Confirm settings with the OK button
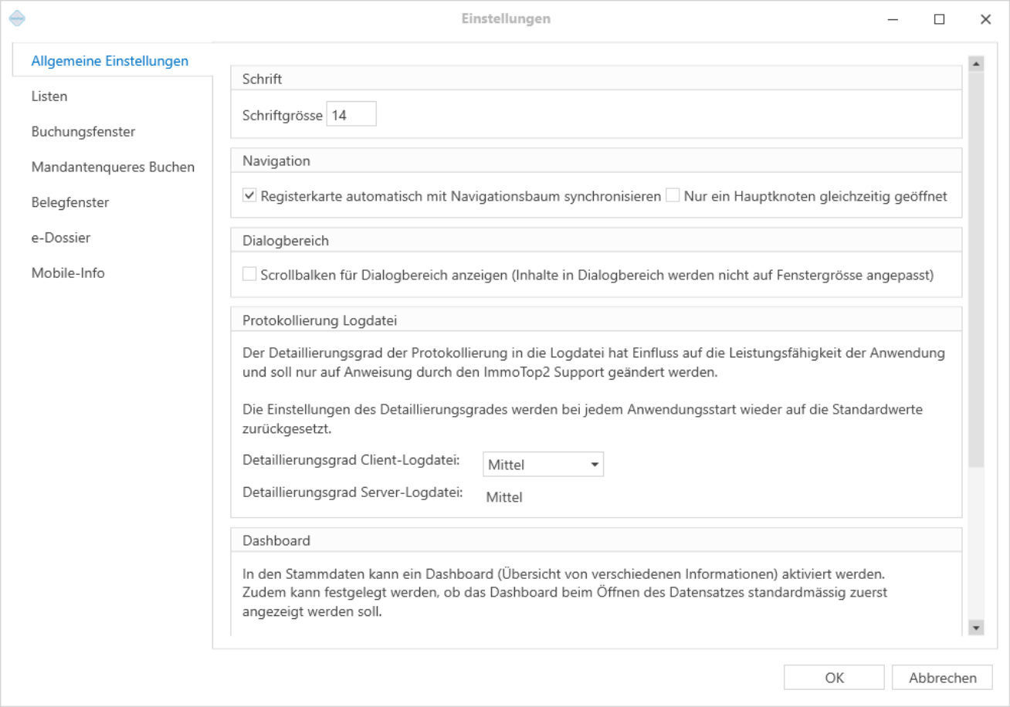 [834, 678]
